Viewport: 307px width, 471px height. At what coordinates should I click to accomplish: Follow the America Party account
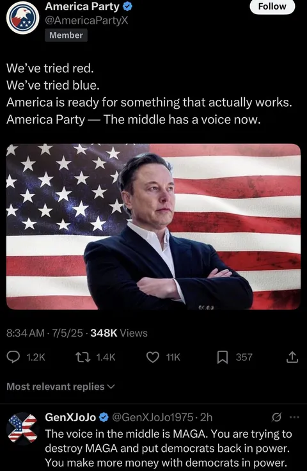point(272,6)
